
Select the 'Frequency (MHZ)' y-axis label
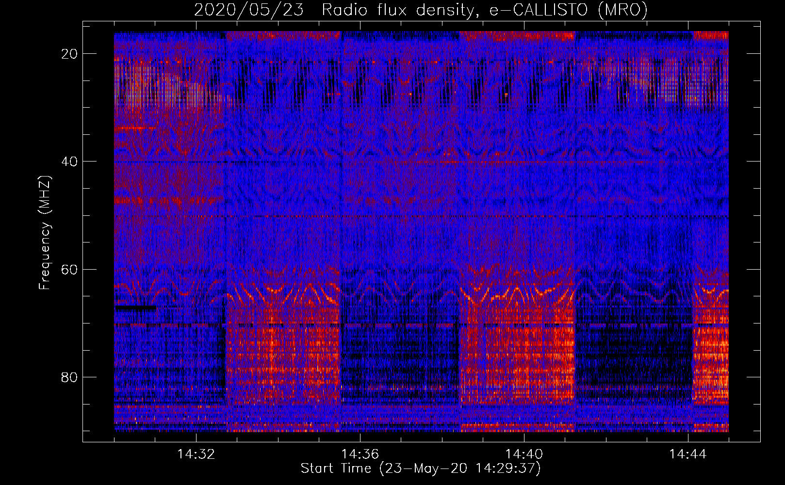(45, 233)
